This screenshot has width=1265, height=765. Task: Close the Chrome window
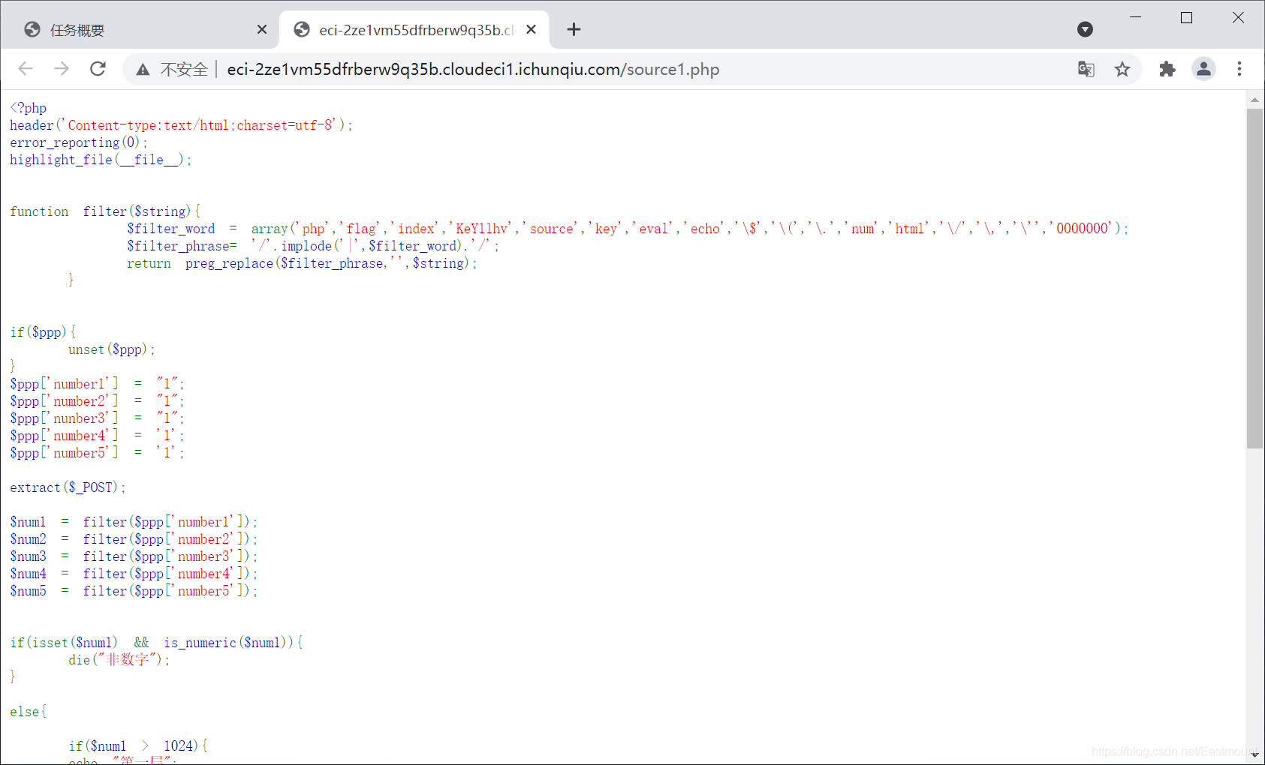1238,17
